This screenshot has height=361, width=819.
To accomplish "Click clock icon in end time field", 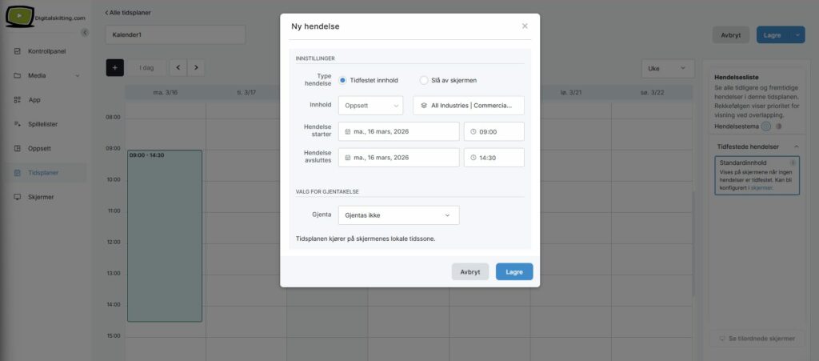I will coord(473,158).
